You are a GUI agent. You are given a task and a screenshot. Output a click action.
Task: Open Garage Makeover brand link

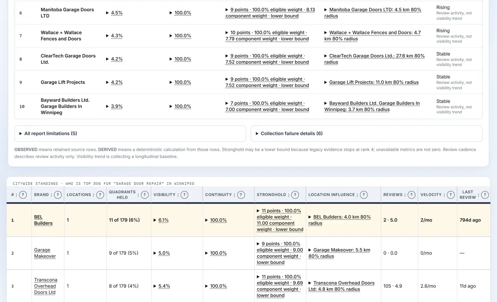tap(45, 253)
